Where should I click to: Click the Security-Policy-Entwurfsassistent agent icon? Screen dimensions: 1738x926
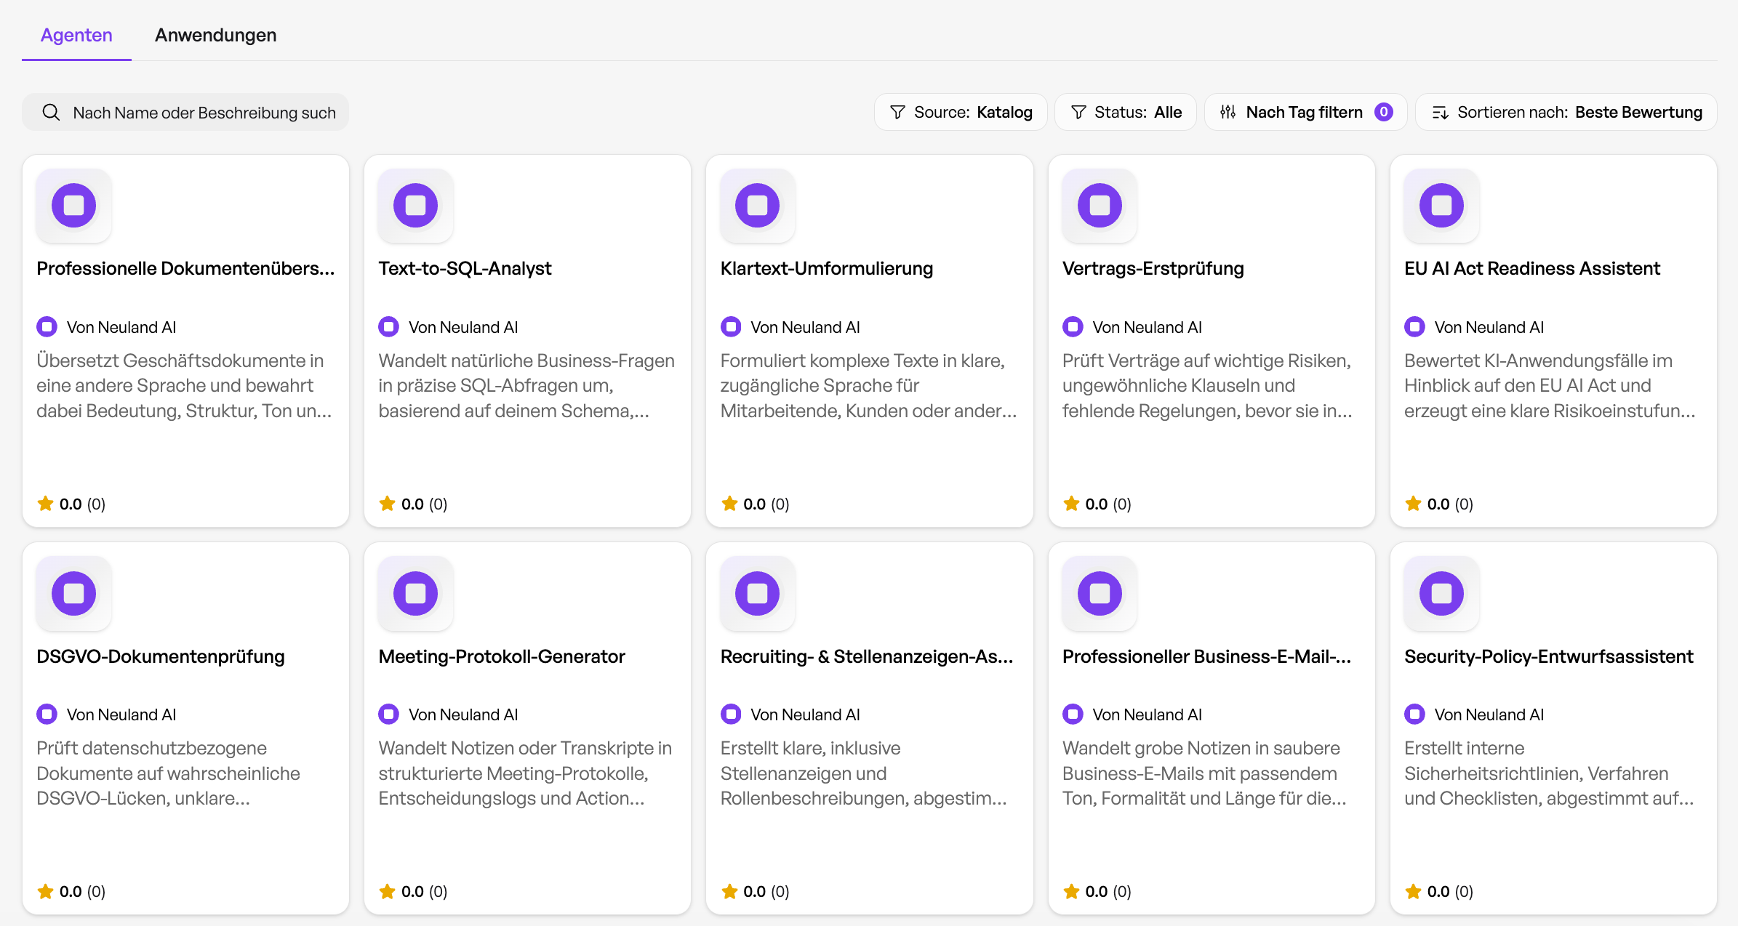(1442, 593)
